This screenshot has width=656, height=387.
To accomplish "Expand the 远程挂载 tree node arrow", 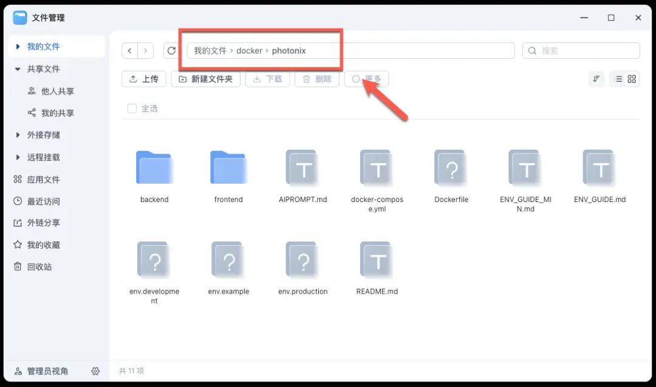I will coord(18,157).
